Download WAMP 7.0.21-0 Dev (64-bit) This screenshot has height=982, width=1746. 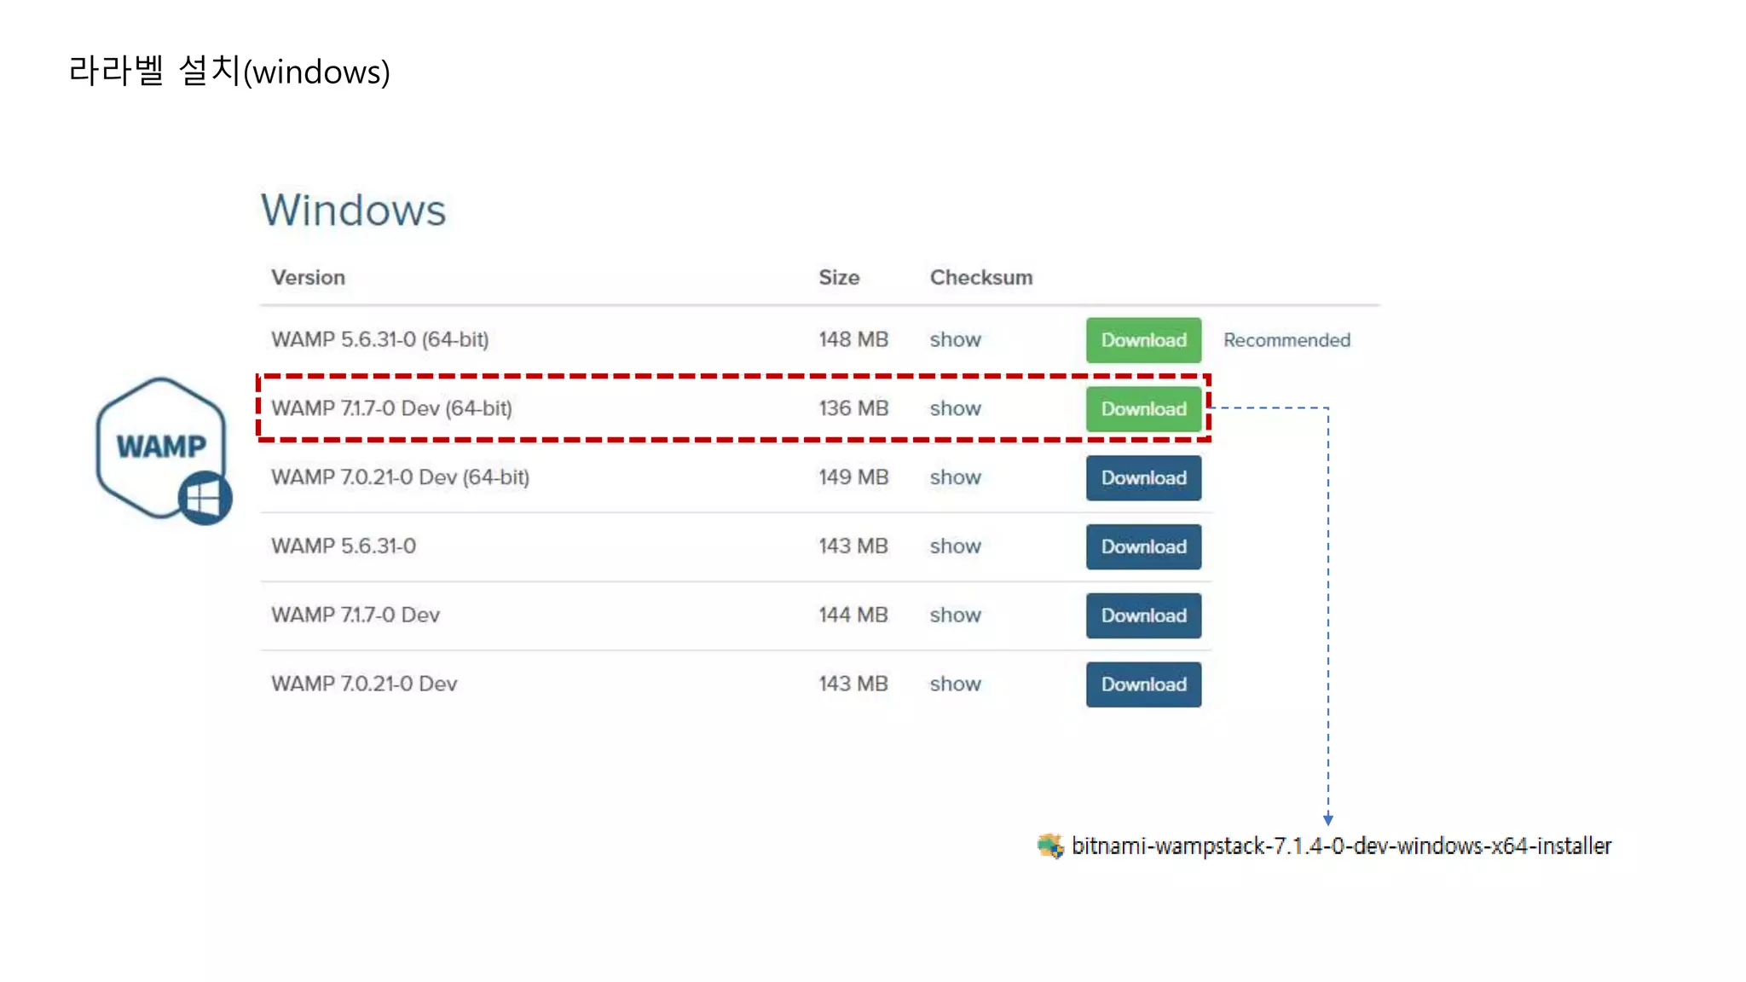tap(1142, 478)
